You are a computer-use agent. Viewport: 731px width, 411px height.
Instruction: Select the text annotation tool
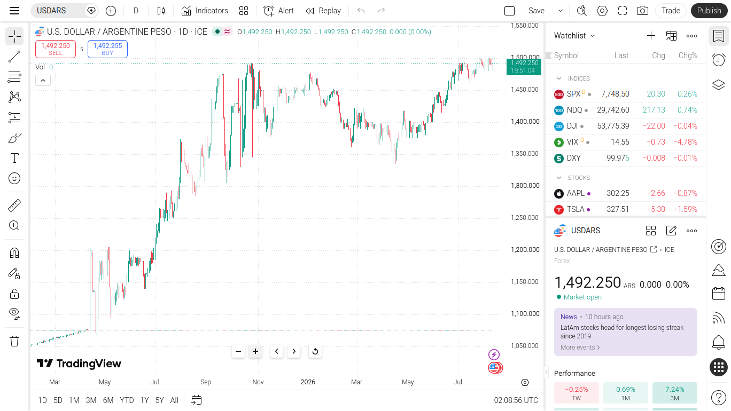[14, 158]
